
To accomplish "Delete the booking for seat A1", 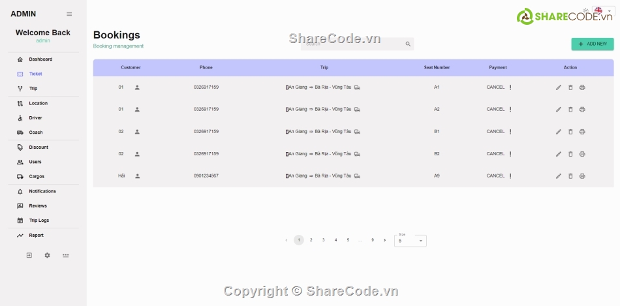I will tap(570, 87).
